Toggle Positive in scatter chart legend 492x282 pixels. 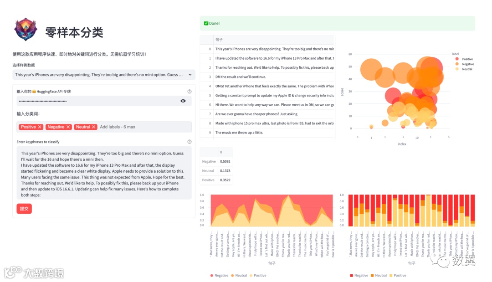pos(464,59)
